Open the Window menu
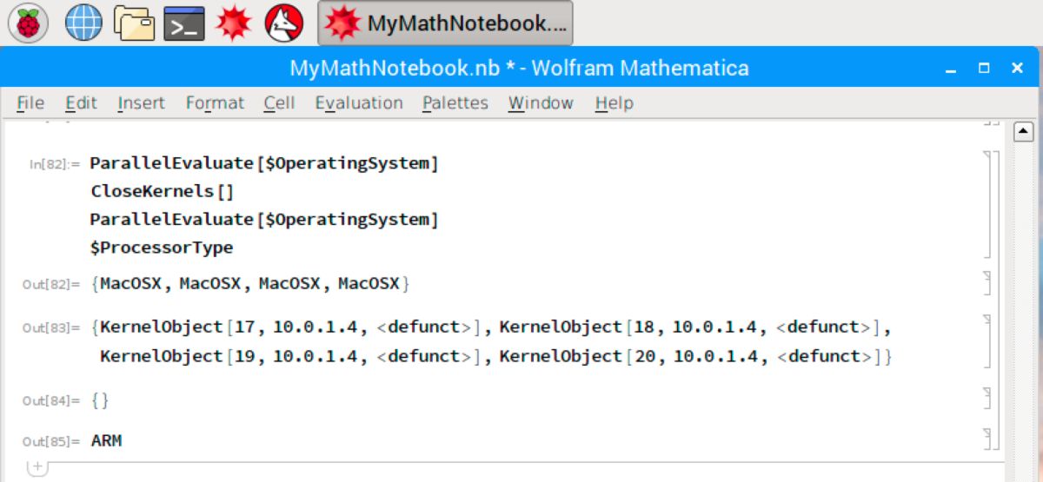 coord(541,102)
